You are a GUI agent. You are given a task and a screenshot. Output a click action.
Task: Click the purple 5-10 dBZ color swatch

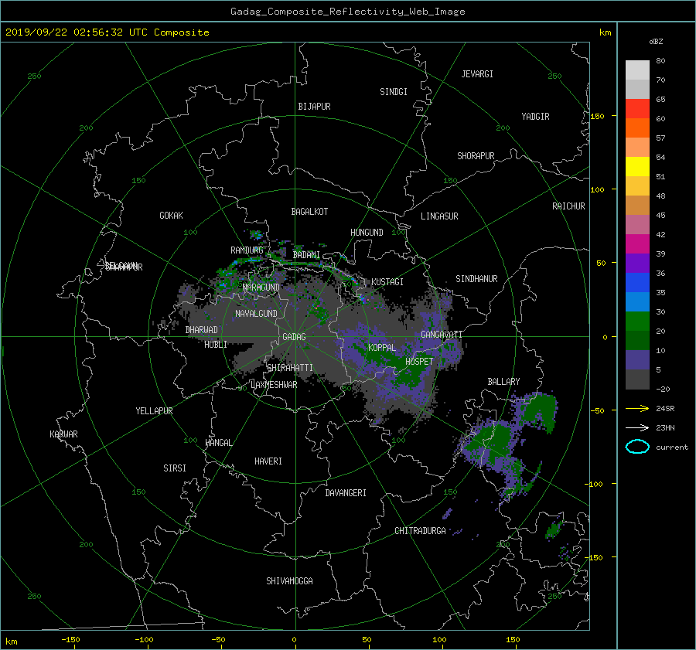point(637,360)
